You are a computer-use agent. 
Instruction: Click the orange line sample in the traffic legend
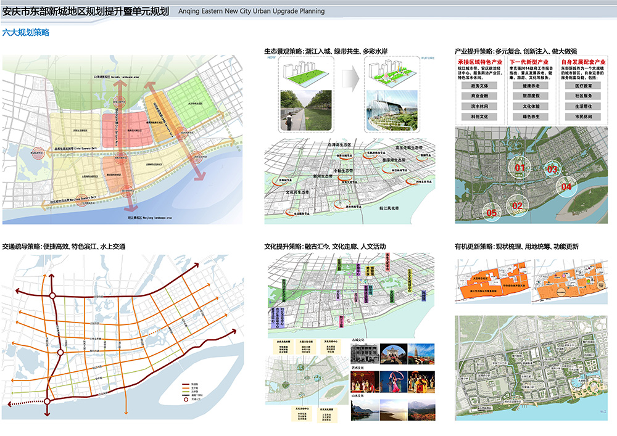point(186,389)
